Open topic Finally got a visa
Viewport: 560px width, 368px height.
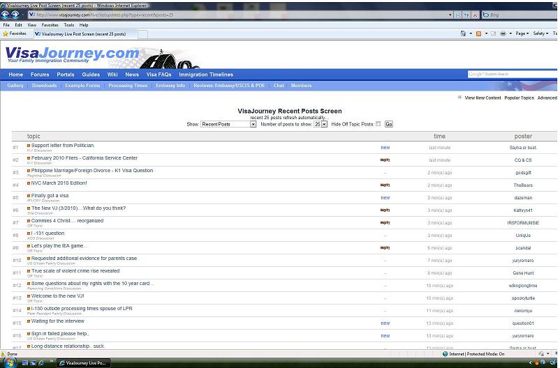tap(50, 195)
